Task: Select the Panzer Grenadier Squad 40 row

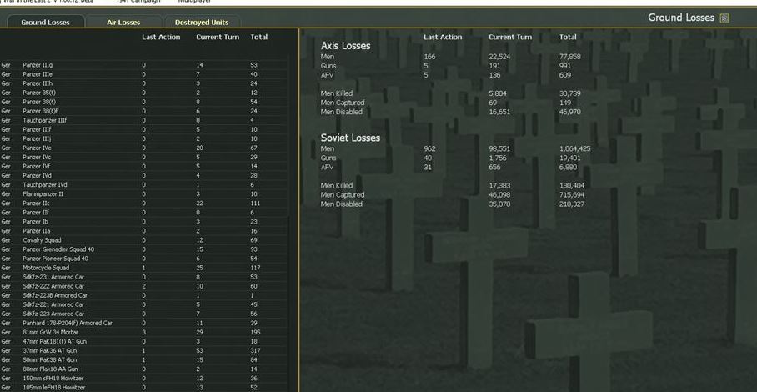Action: (144, 249)
